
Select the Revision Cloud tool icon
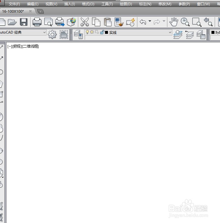click(x=1, y=128)
